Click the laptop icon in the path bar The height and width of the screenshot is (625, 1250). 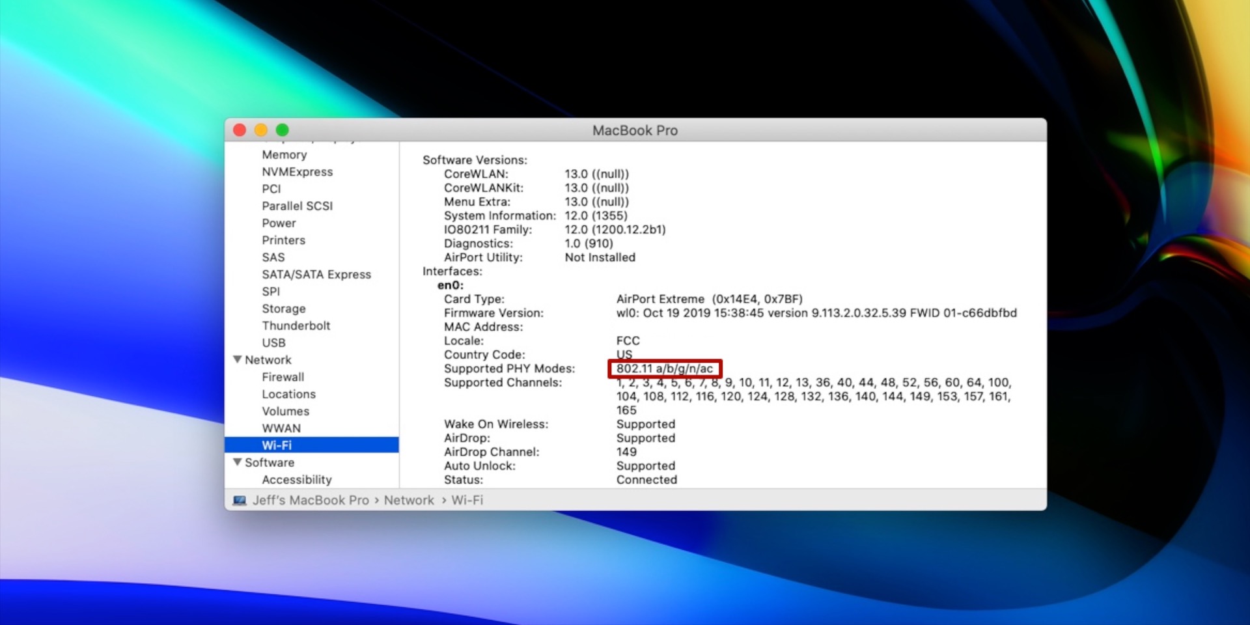(x=240, y=500)
